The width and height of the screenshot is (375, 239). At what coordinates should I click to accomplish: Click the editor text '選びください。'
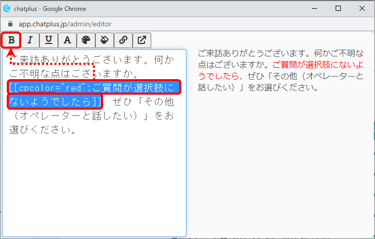[42, 130]
